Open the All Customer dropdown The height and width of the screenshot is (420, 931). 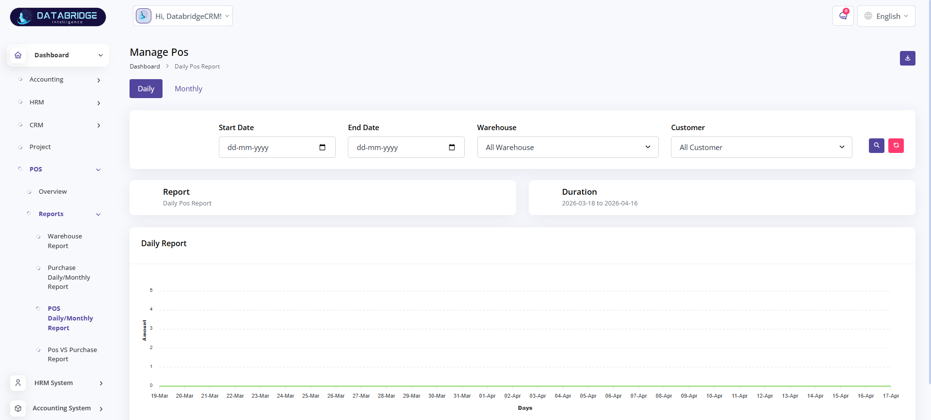pyautogui.click(x=761, y=147)
